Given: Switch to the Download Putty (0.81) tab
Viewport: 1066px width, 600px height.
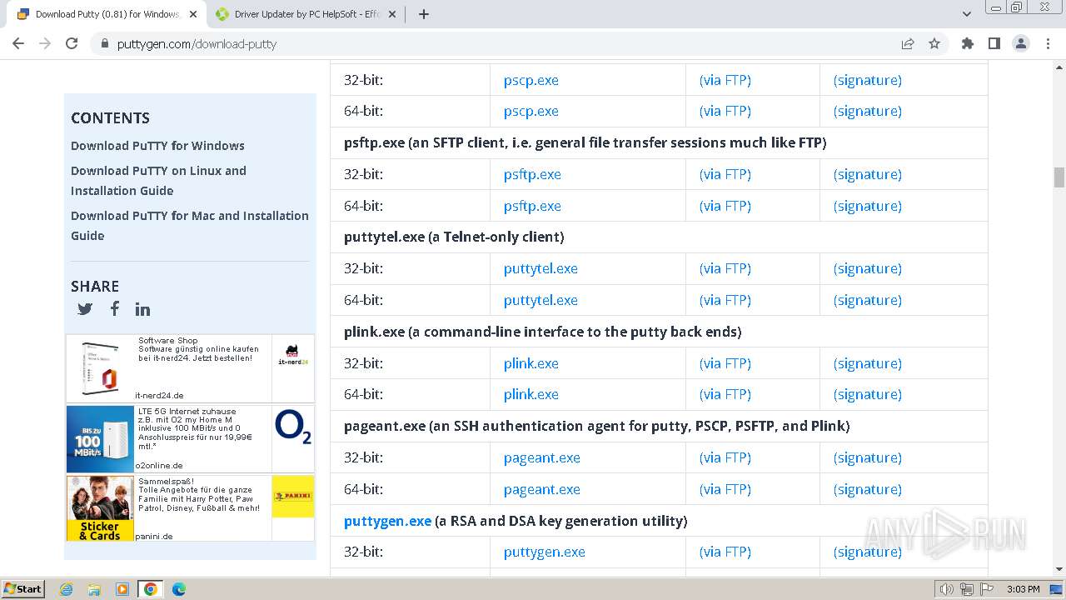Looking at the screenshot, I should [107, 14].
